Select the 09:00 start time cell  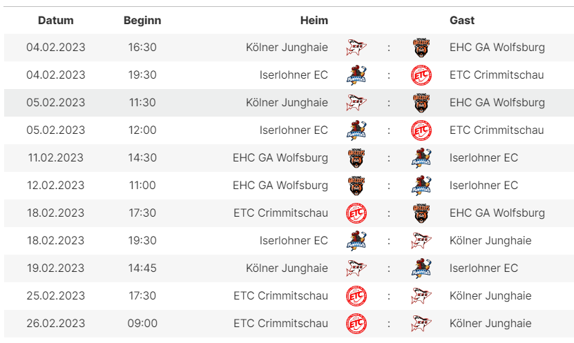(142, 323)
